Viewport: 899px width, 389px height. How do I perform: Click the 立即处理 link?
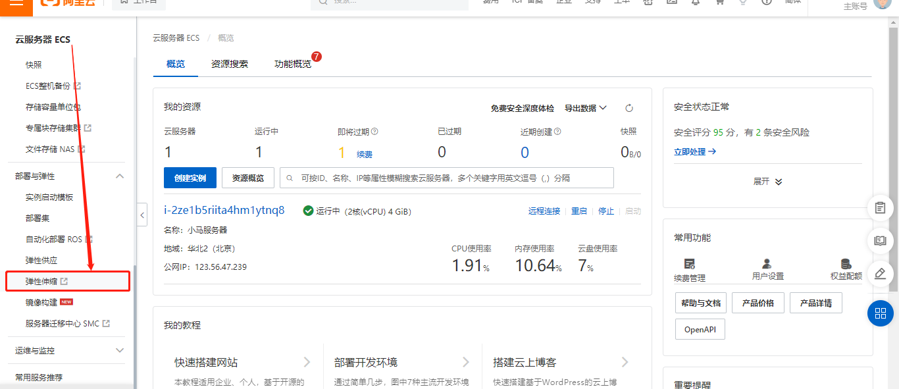pos(695,151)
